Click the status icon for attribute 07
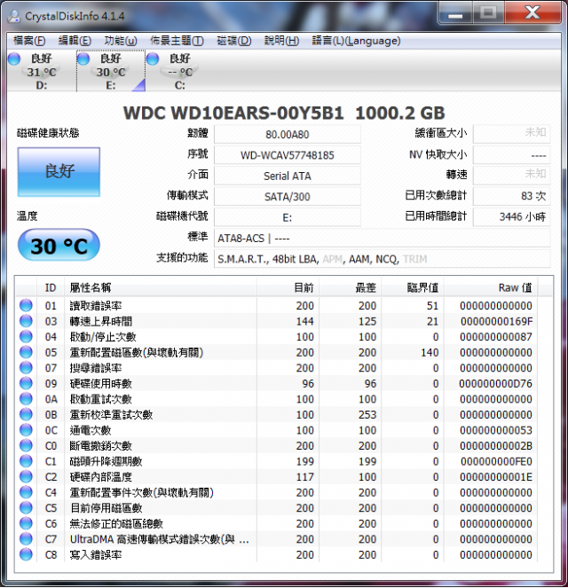Image resolution: width=568 pixels, height=588 pixels. (x=26, y=367)
